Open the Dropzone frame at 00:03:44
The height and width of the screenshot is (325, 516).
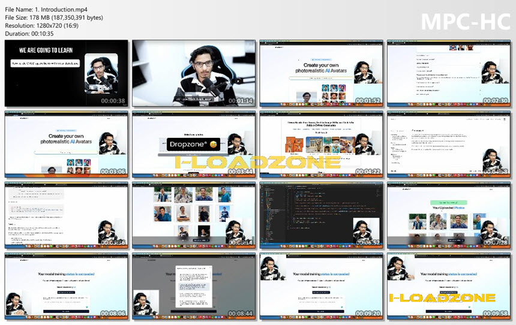coord(193,145)
